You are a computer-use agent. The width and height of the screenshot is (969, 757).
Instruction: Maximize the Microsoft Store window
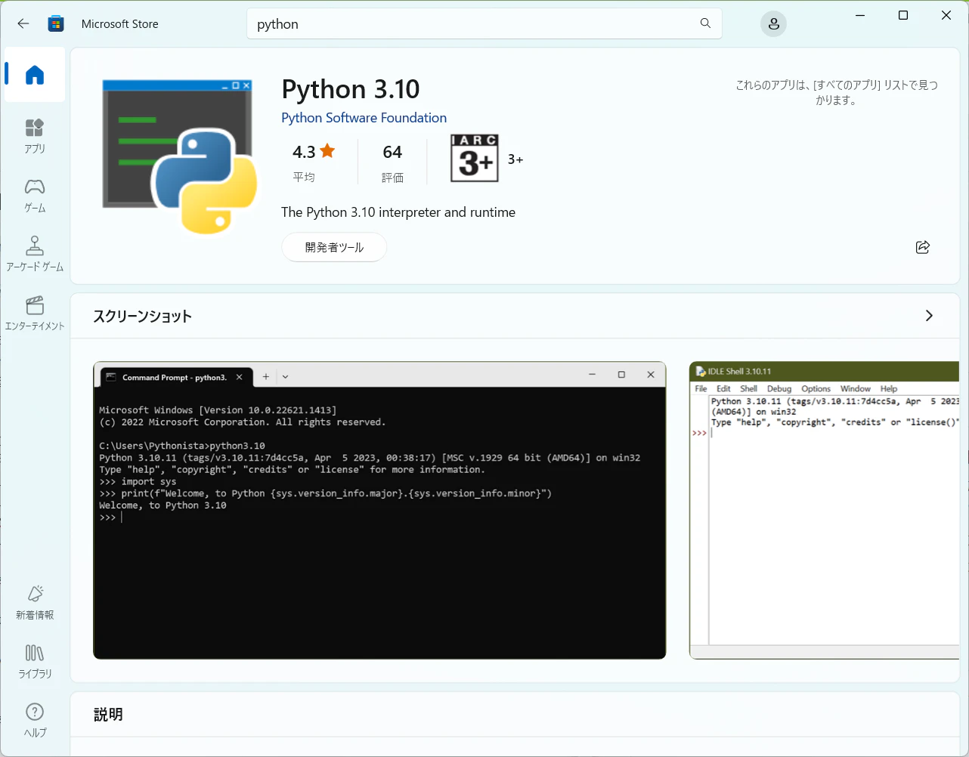pos(903,15)
